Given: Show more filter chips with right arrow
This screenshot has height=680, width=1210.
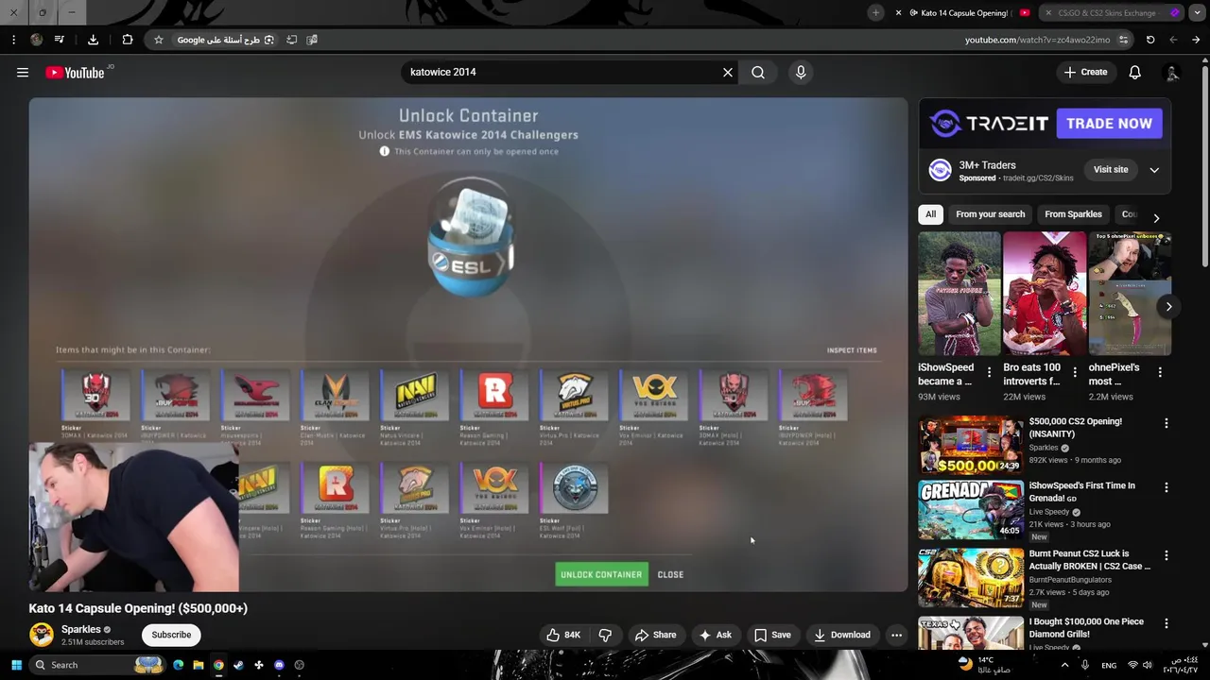Looking at the screenshot, I should click(x=1155, y=217).
